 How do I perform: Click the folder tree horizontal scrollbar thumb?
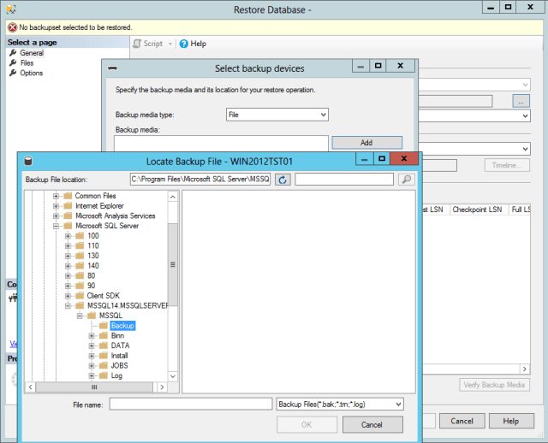click(94, 387)
